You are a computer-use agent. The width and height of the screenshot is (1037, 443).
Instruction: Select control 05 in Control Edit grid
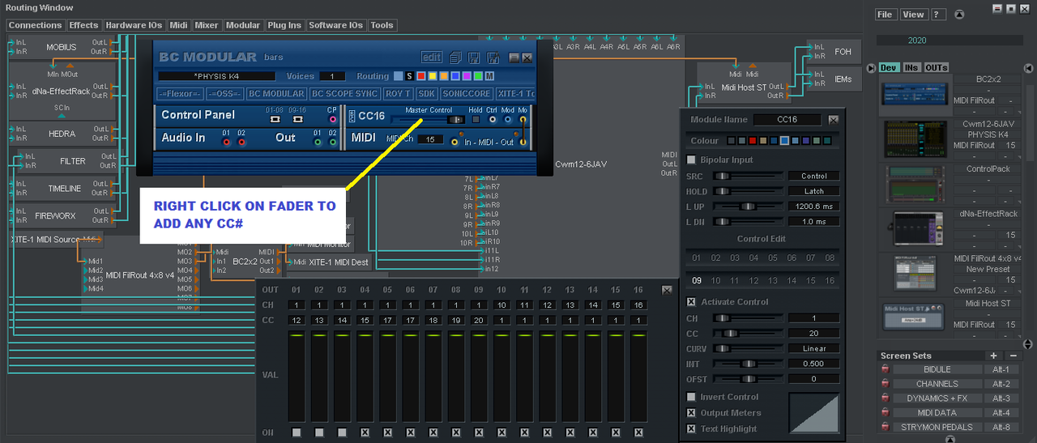773,258
